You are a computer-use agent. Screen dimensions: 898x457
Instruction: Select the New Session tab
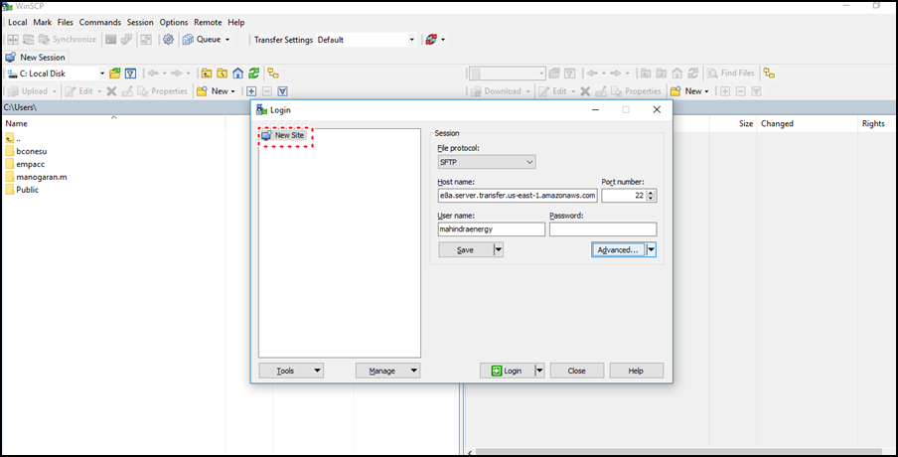[x=36, y=58]
